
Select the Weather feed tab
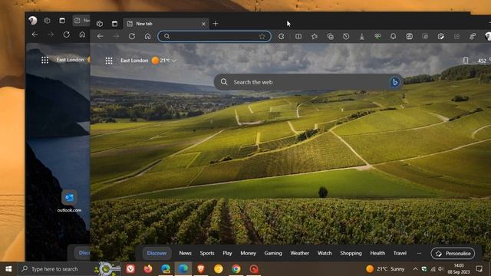299,253
